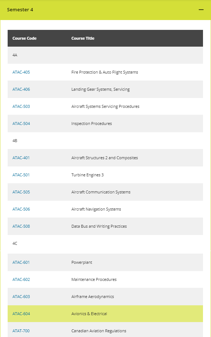This screenshot has width=211, height=337.
Task: Open ATAC-504 Inspection Procedures link
Action: [x=21, y=124]
